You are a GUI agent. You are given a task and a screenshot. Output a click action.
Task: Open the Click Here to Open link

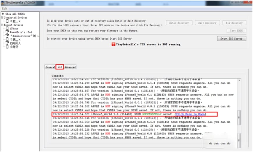coord(190,114)
